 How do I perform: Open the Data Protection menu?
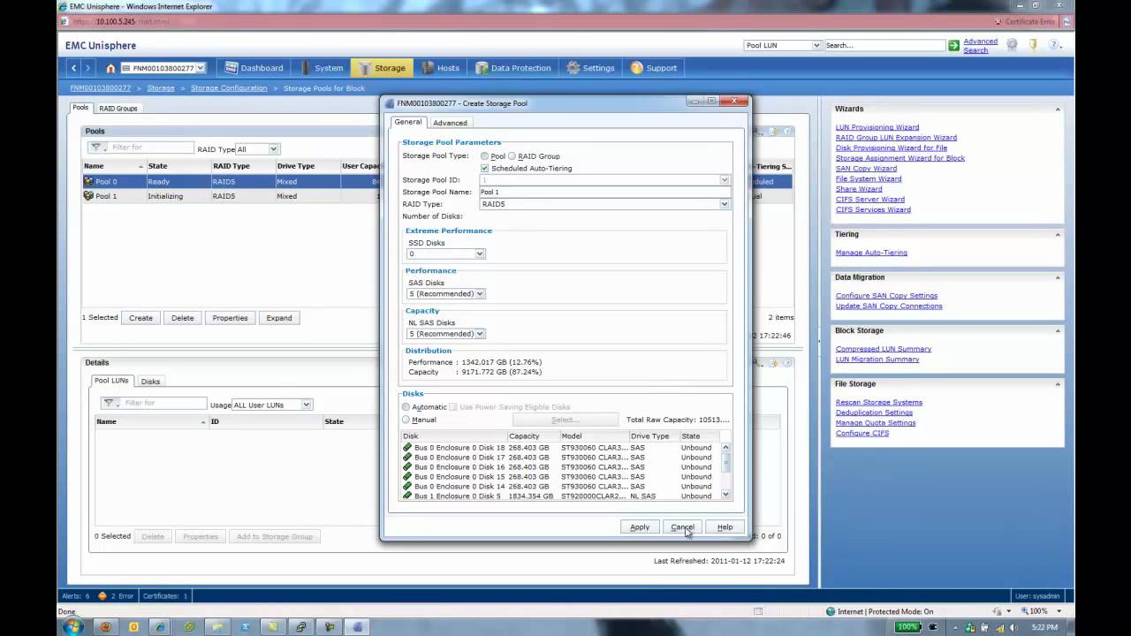click(x=513, y=68)
